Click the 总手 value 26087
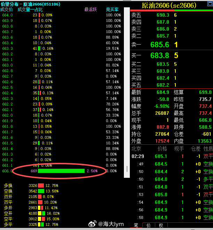Image resolution: width=213 pixels, height=230 pixels. click(162, 113)
